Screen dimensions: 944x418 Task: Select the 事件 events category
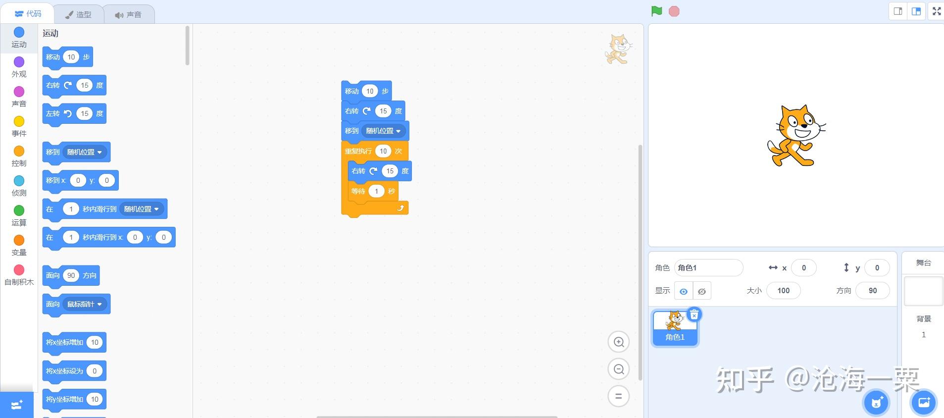click(19, 127)
